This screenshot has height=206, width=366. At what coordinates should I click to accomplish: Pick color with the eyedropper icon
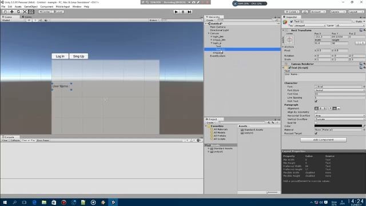point(364,126)
